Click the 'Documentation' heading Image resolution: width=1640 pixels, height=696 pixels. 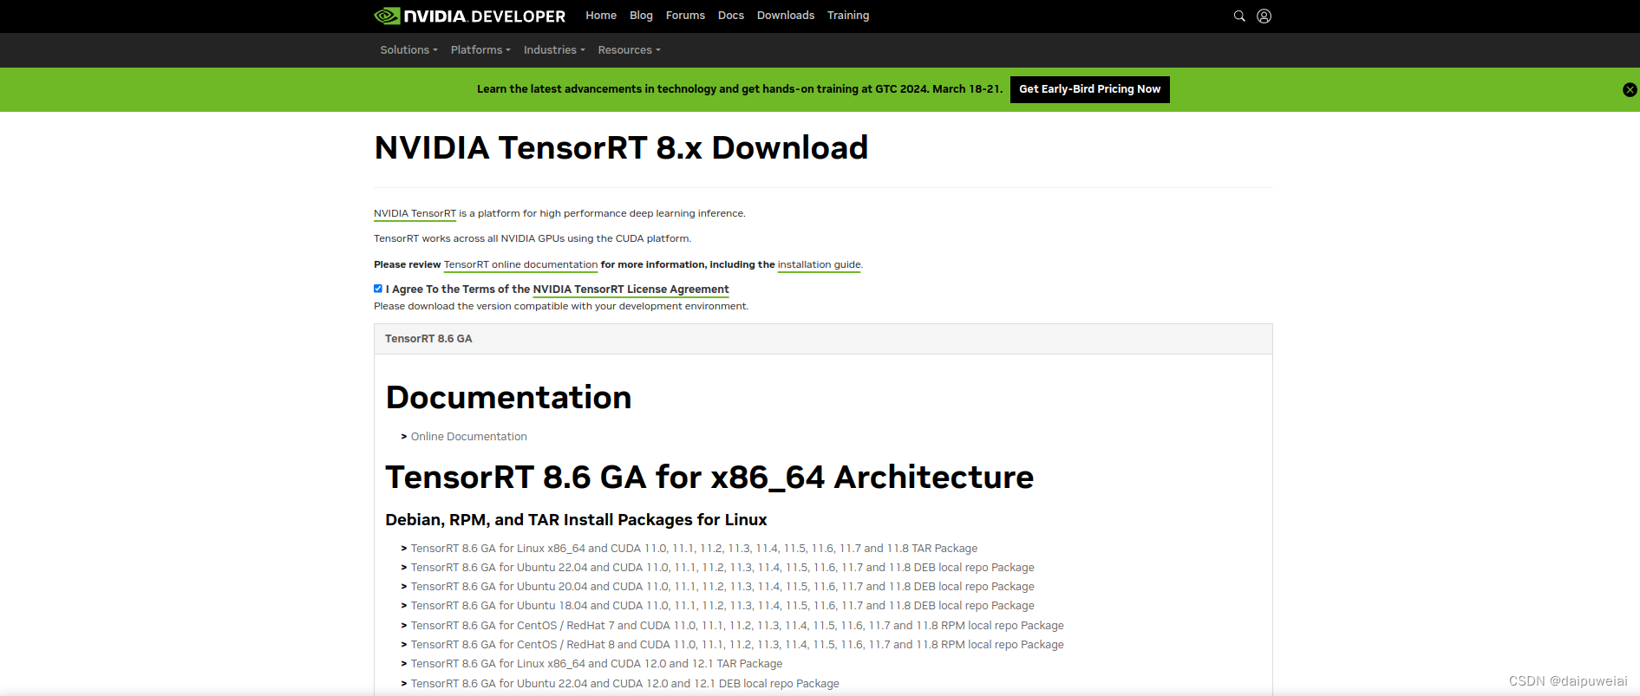pyautogui.click(x=508, y=398)
